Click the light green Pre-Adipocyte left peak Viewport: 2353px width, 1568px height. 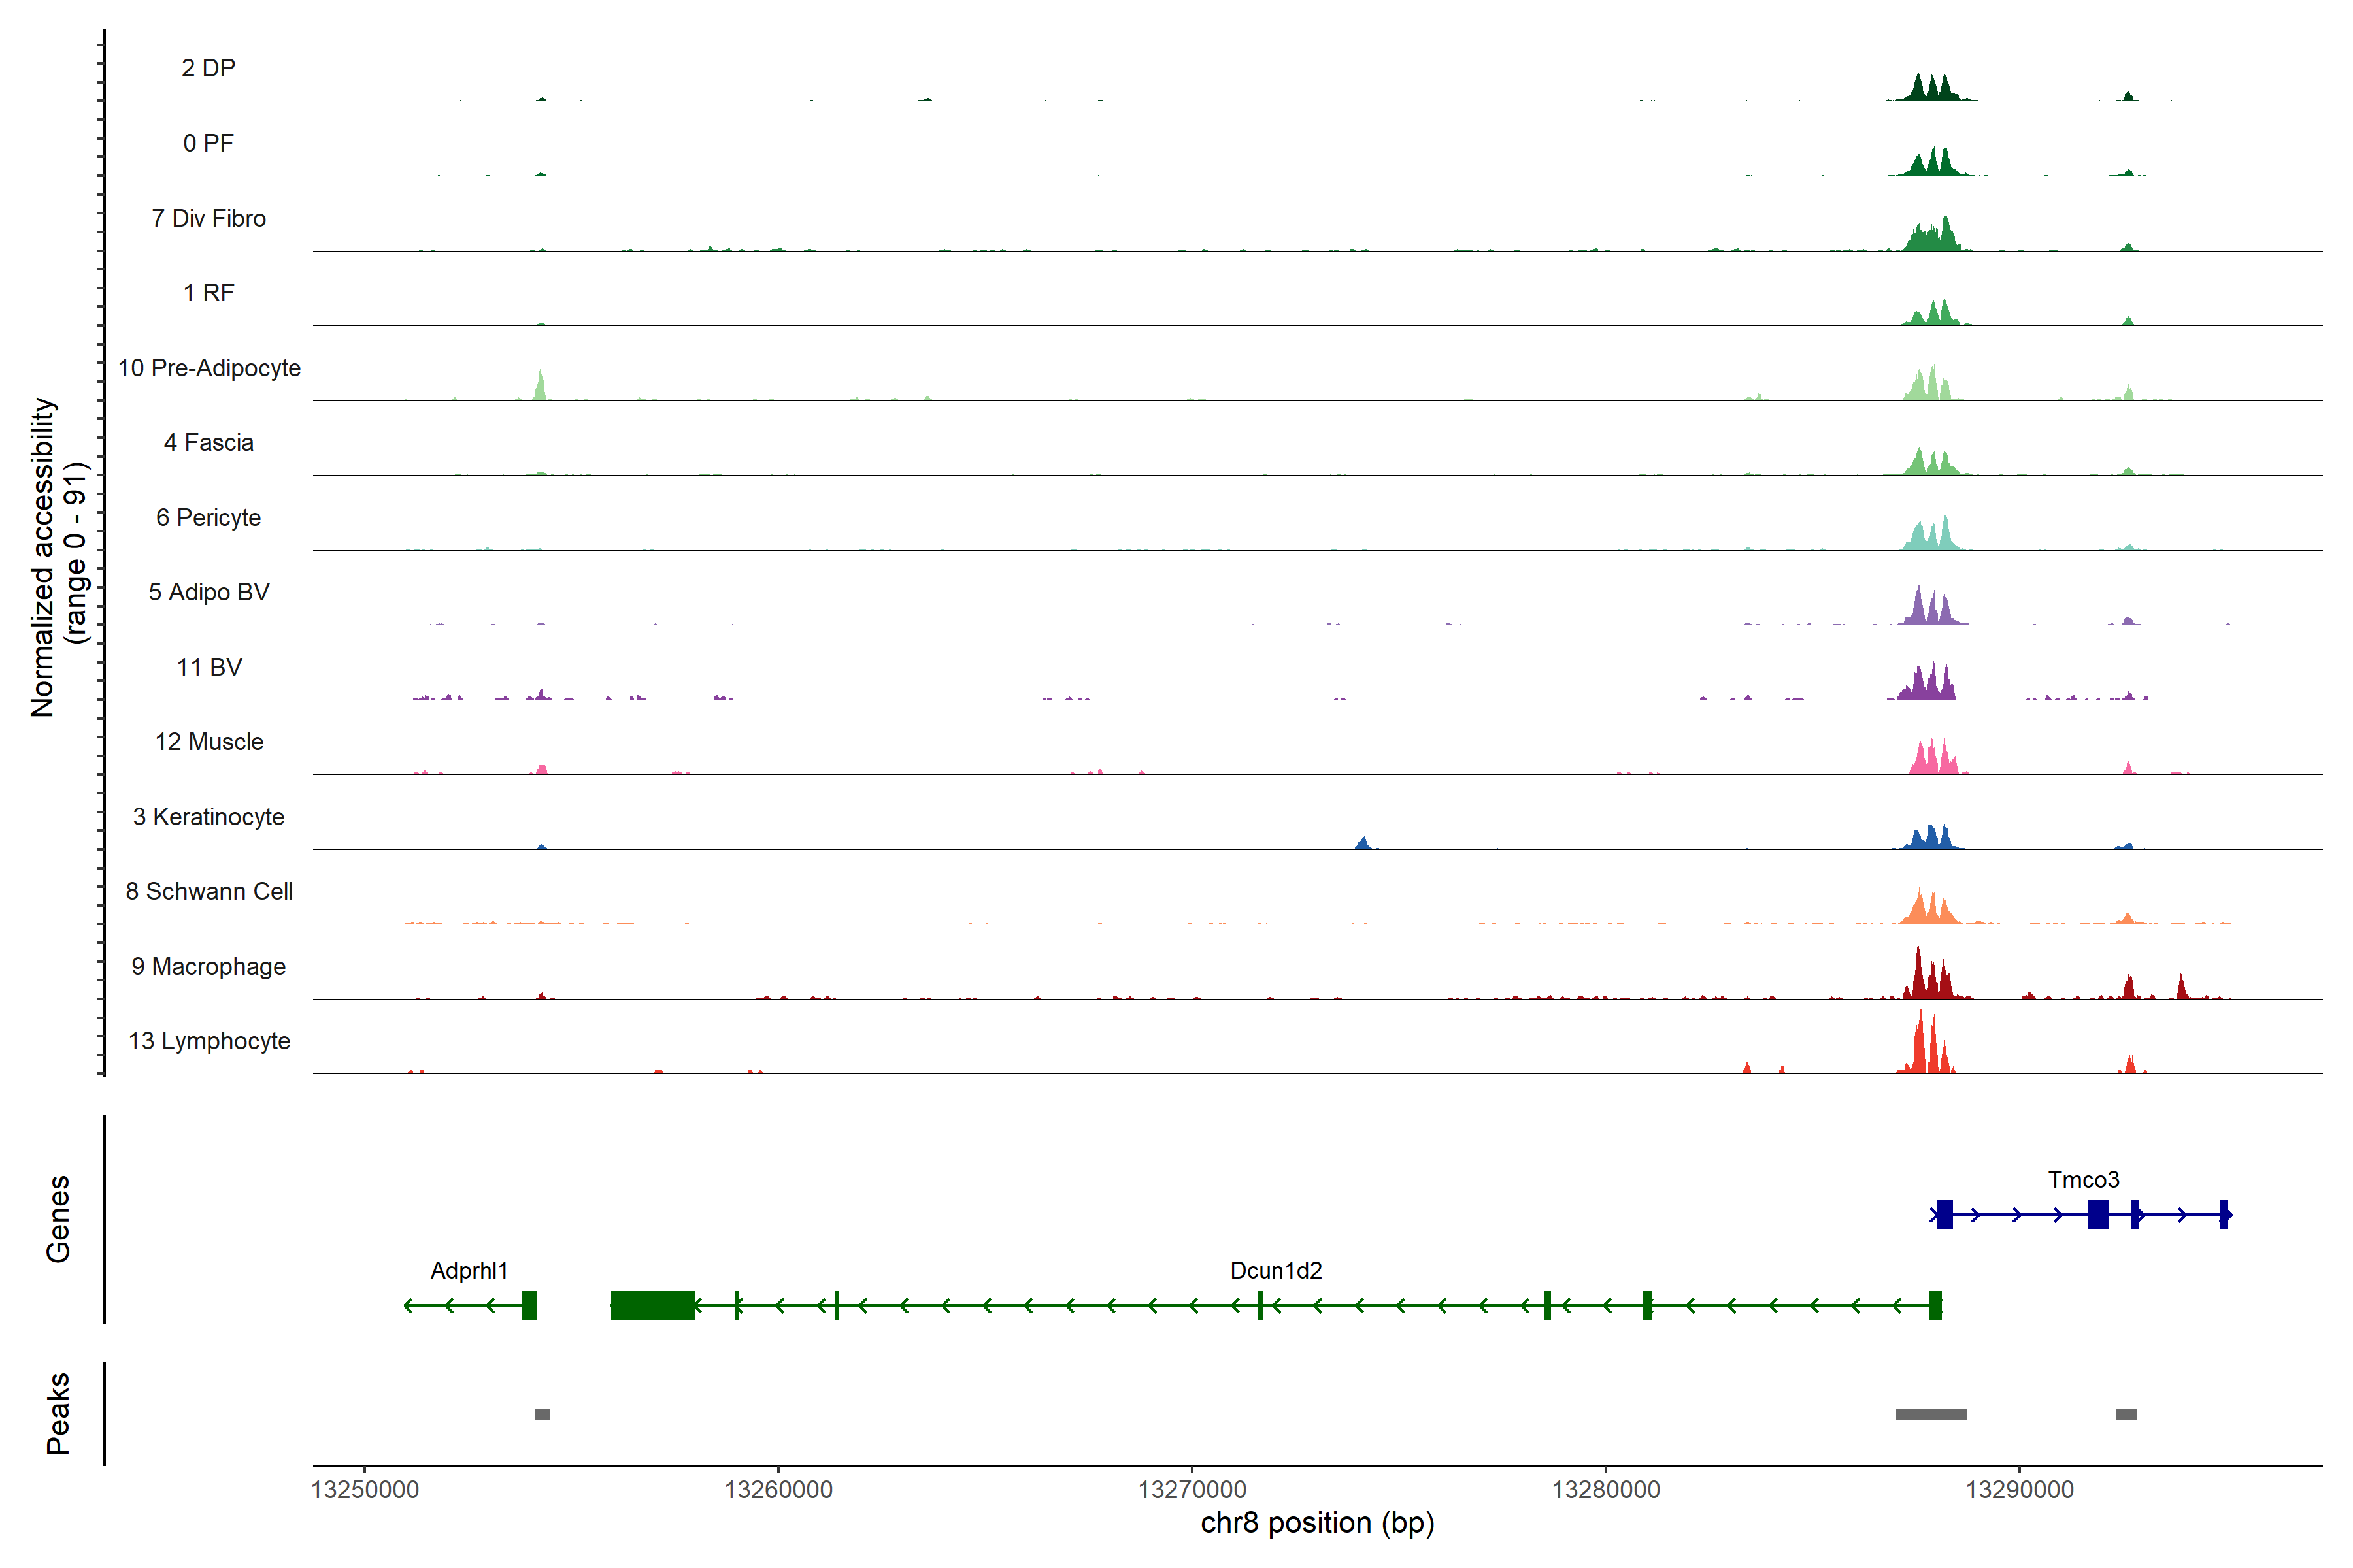[x=541, y=388]
